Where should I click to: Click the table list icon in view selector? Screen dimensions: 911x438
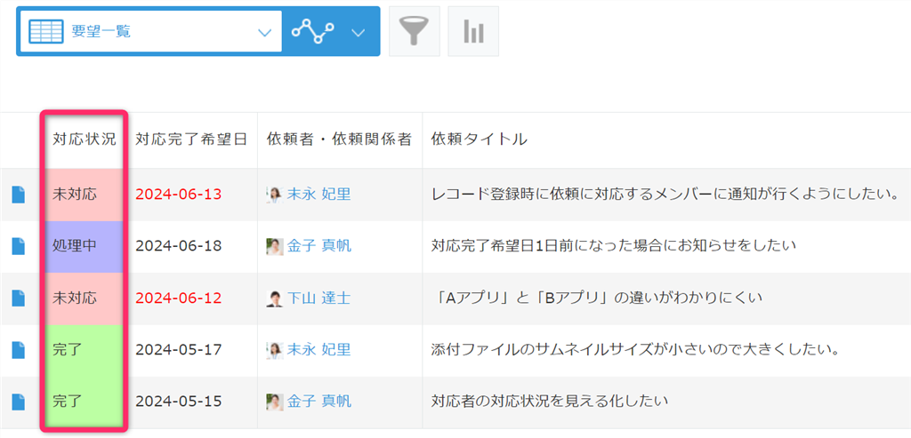pyautogui.click(x=46, y=32)
